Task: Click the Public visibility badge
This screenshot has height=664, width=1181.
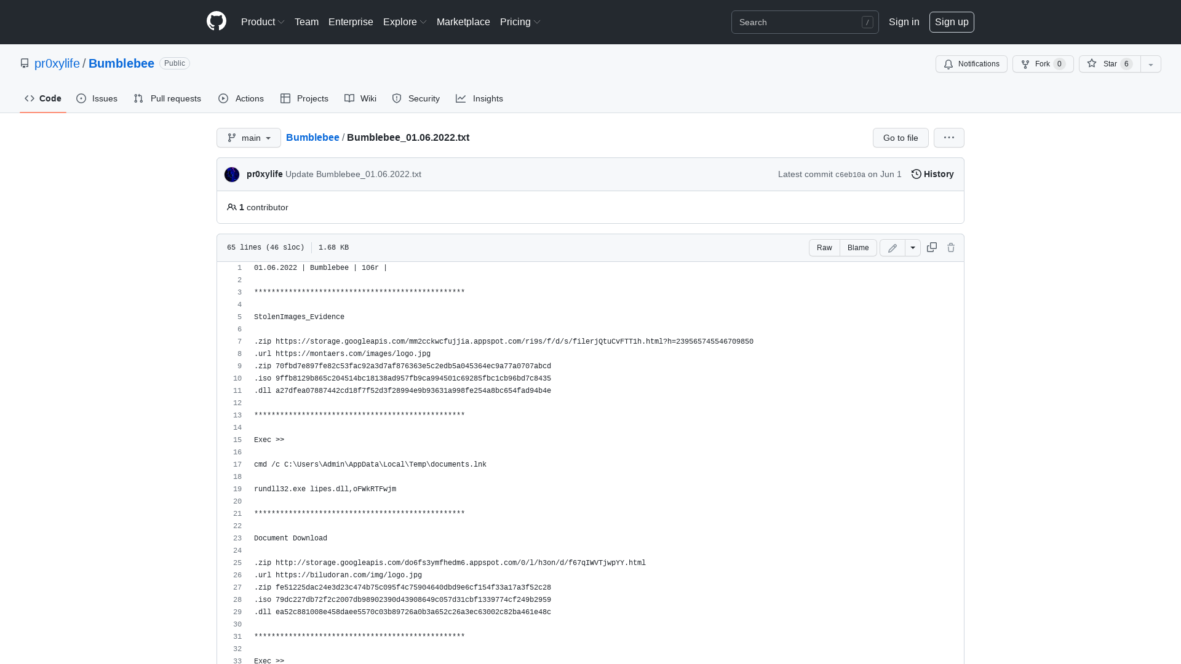Action: 175,63
